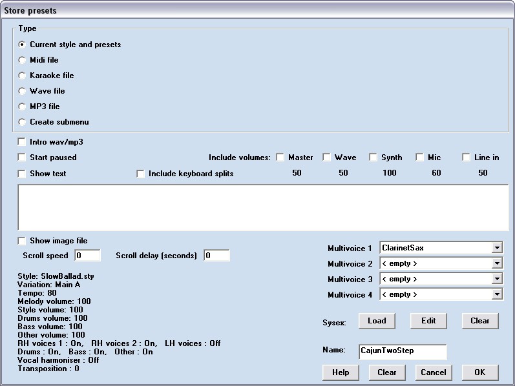Click the 'Style volume: 100' line
This screenshot has width=515, height=386.
click(50, 310)
